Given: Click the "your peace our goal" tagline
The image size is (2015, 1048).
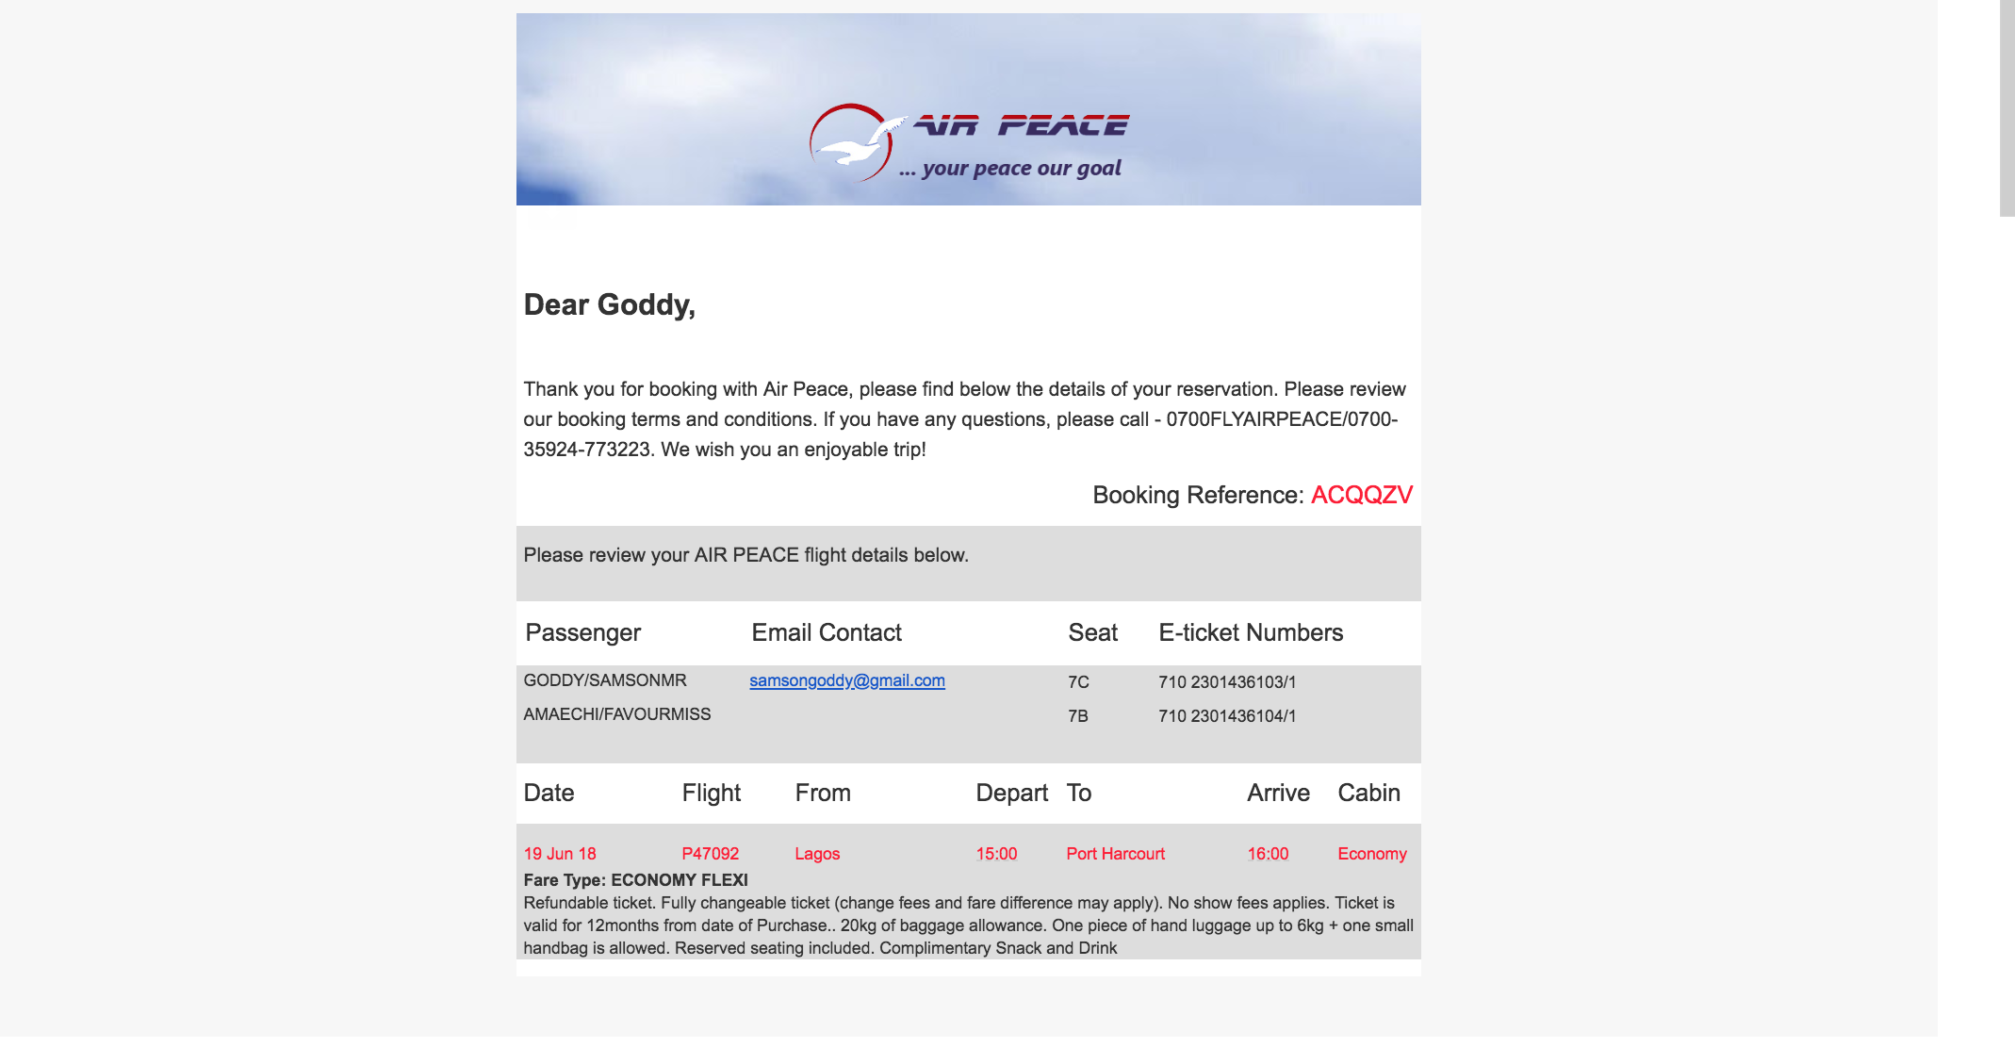Looking at the screenshot, I should tap(1010, 169).
